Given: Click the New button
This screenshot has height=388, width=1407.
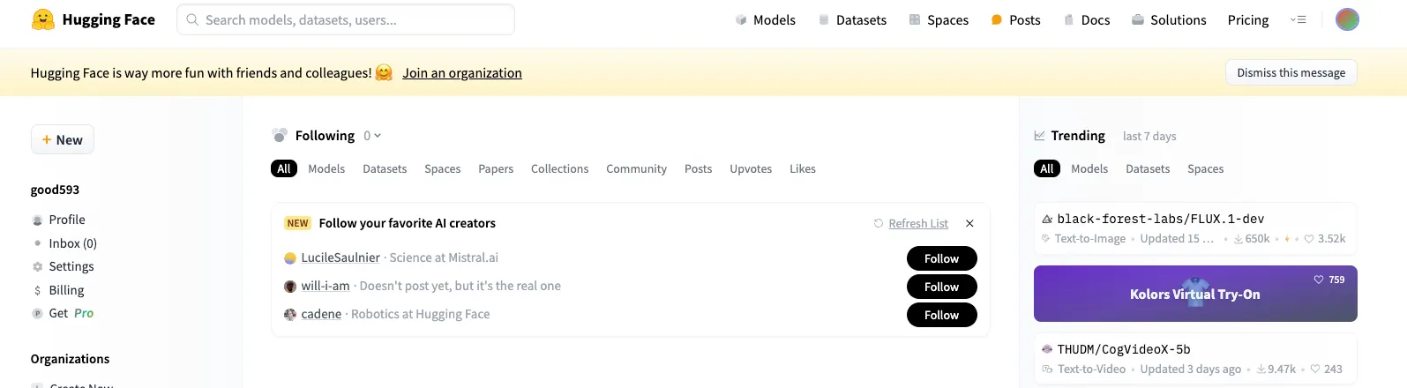Looking at the screenshot, I should point(63,139).
